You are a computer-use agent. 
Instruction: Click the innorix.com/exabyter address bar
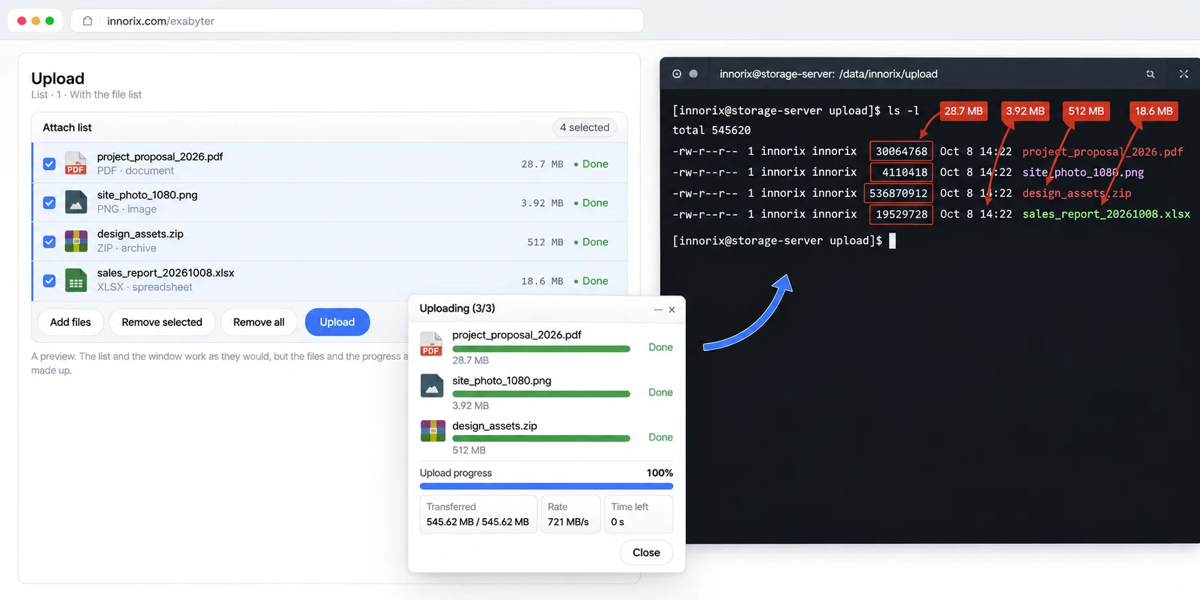tap(357, 21)
